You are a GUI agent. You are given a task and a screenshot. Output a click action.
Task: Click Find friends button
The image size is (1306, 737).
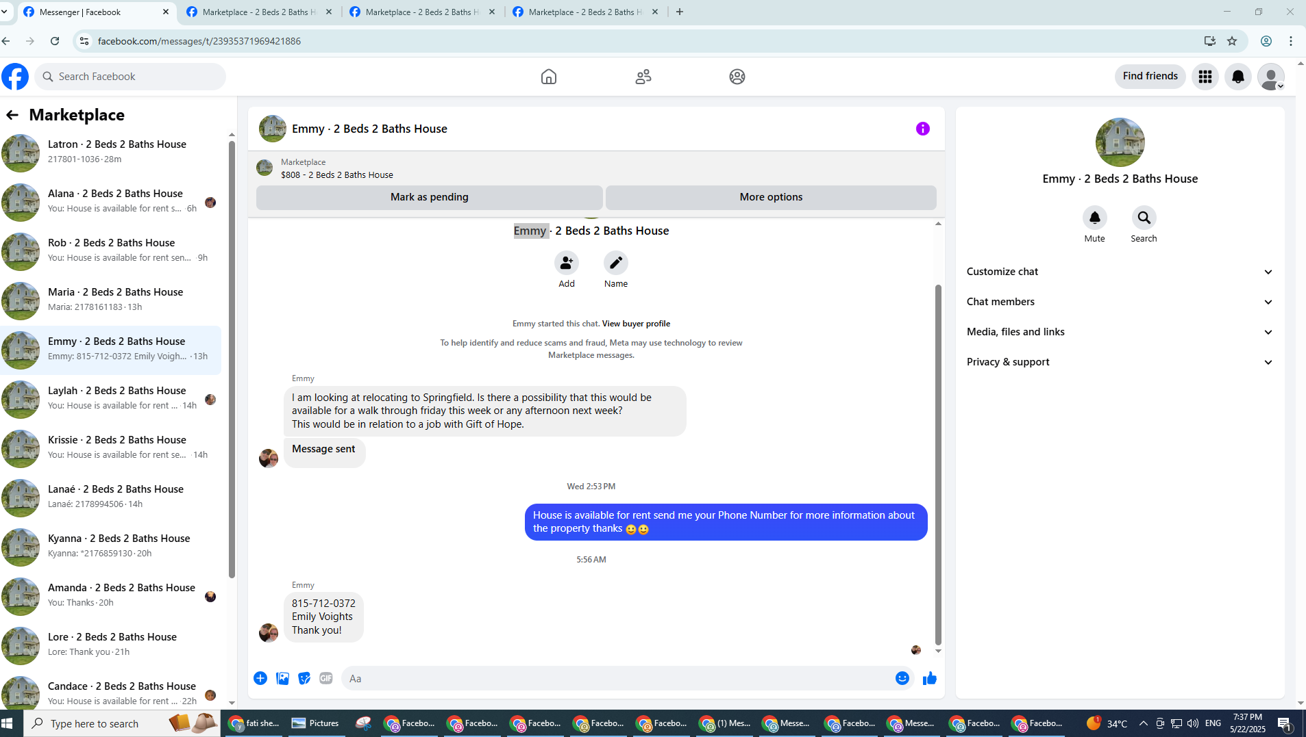click(x=1150, y=76)
